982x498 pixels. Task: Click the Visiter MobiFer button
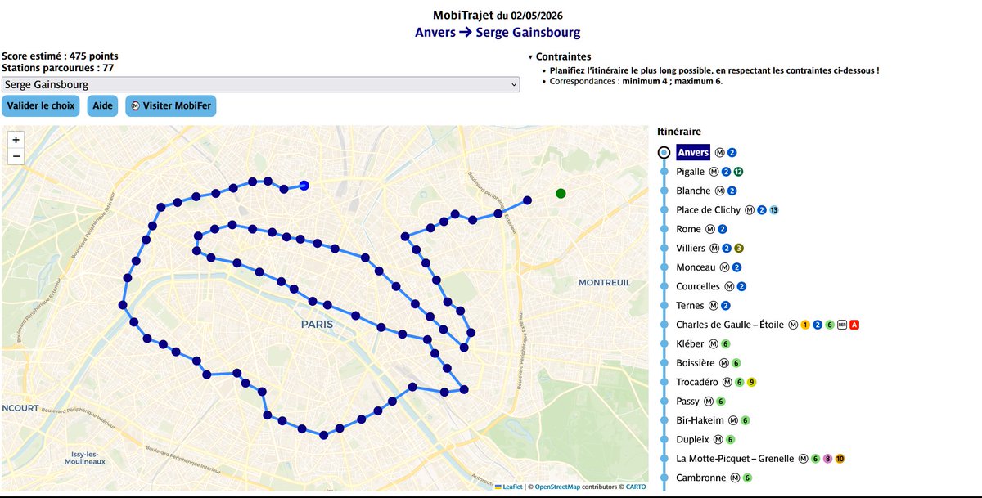[170, 105]
